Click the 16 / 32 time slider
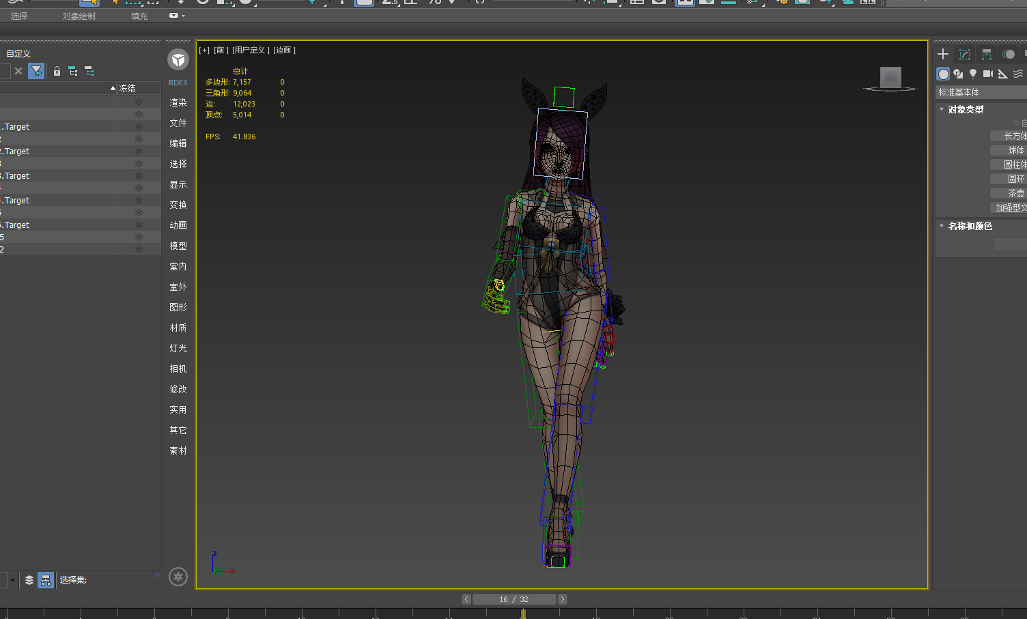 click(514, 599)
